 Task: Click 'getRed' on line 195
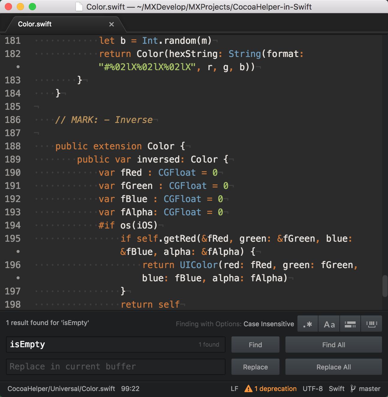[180, 239]
